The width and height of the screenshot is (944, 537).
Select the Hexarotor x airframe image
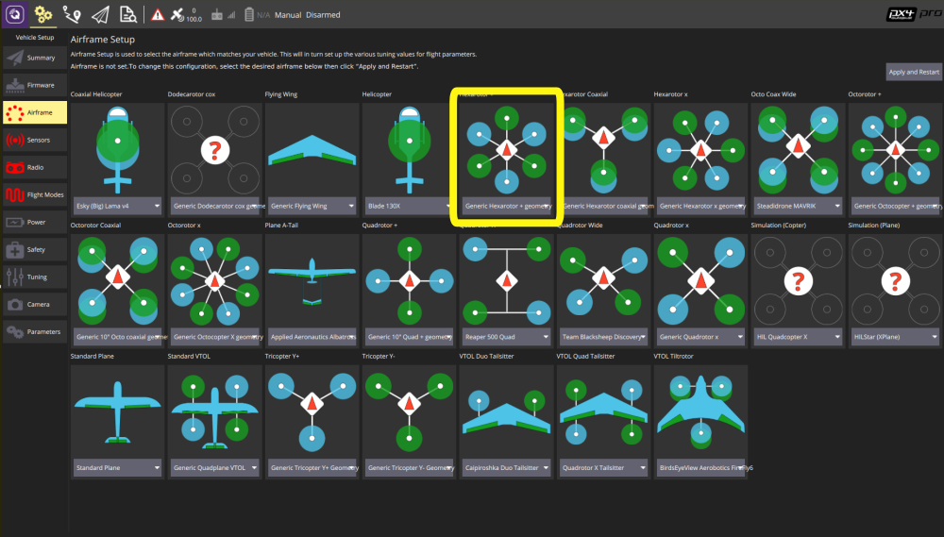click(x=700, y=149)
